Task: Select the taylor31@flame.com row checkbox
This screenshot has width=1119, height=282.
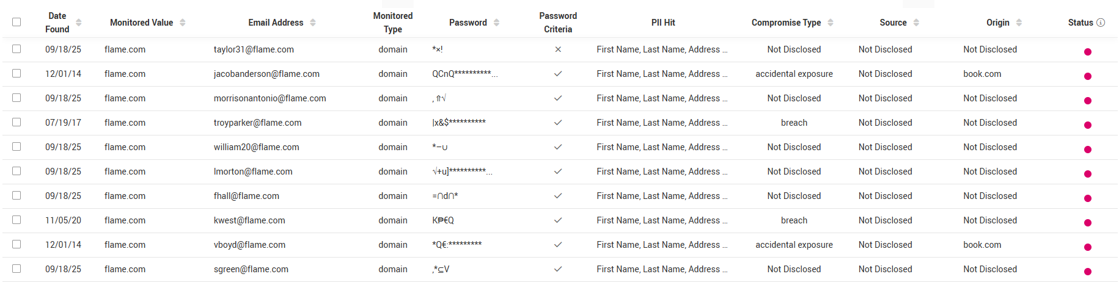Action: coord(17,49)
